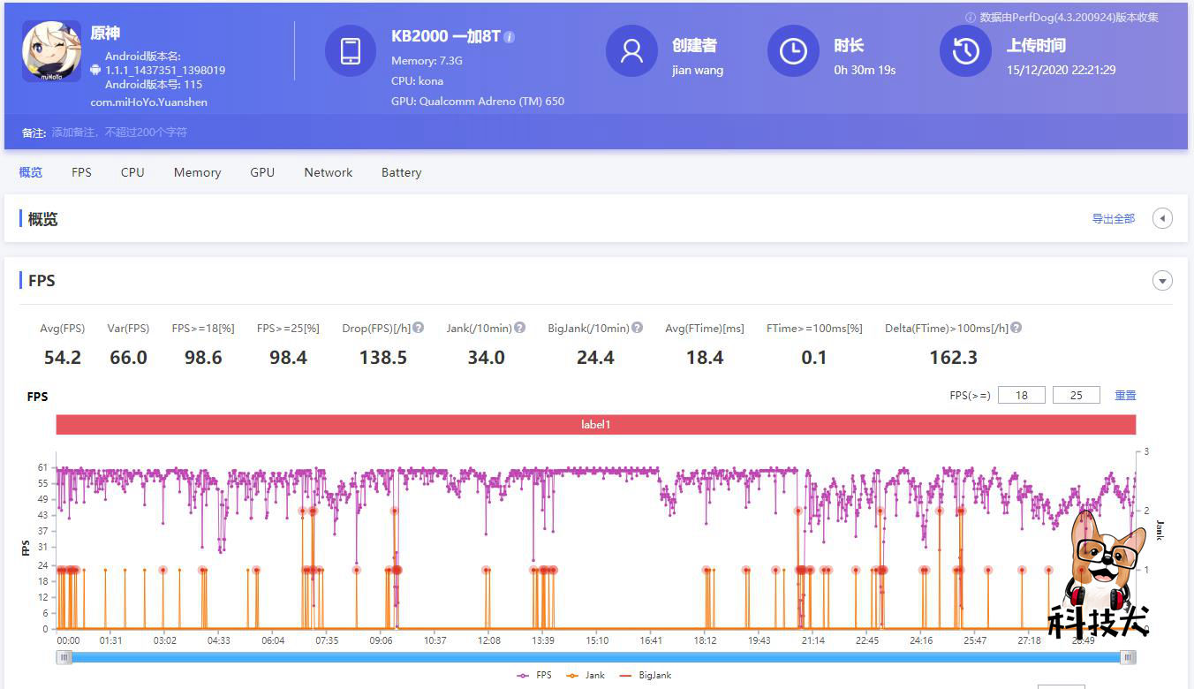
Task: Switch to the CPU tab
Action: (132, 172)
